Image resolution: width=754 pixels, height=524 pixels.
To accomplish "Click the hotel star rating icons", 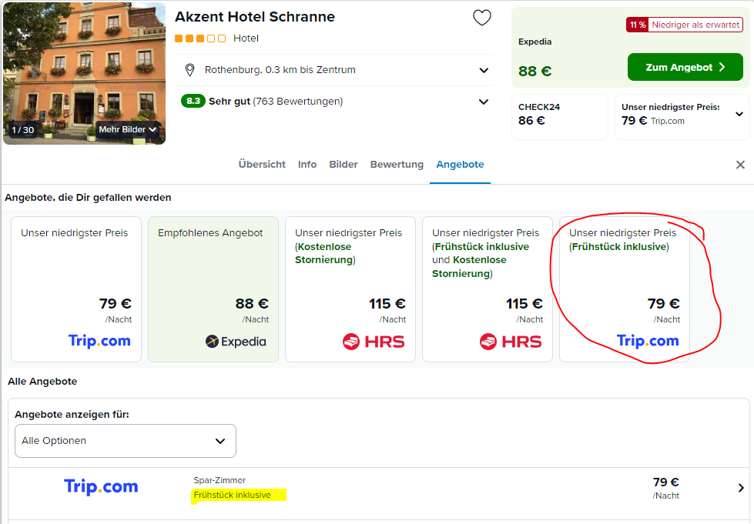I will 200,38.
